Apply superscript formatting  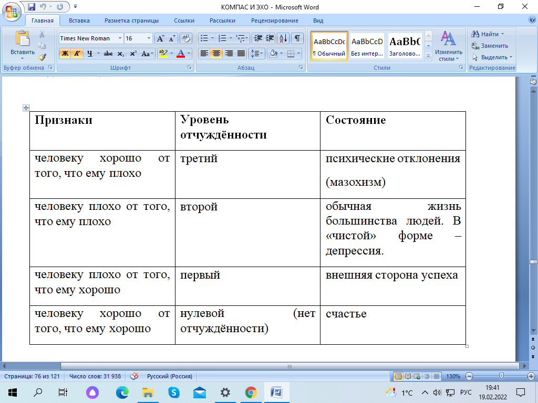pos(133,54)
